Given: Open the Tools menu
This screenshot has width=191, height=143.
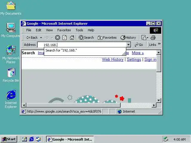Looking at the screenshot, I should 79,30.
